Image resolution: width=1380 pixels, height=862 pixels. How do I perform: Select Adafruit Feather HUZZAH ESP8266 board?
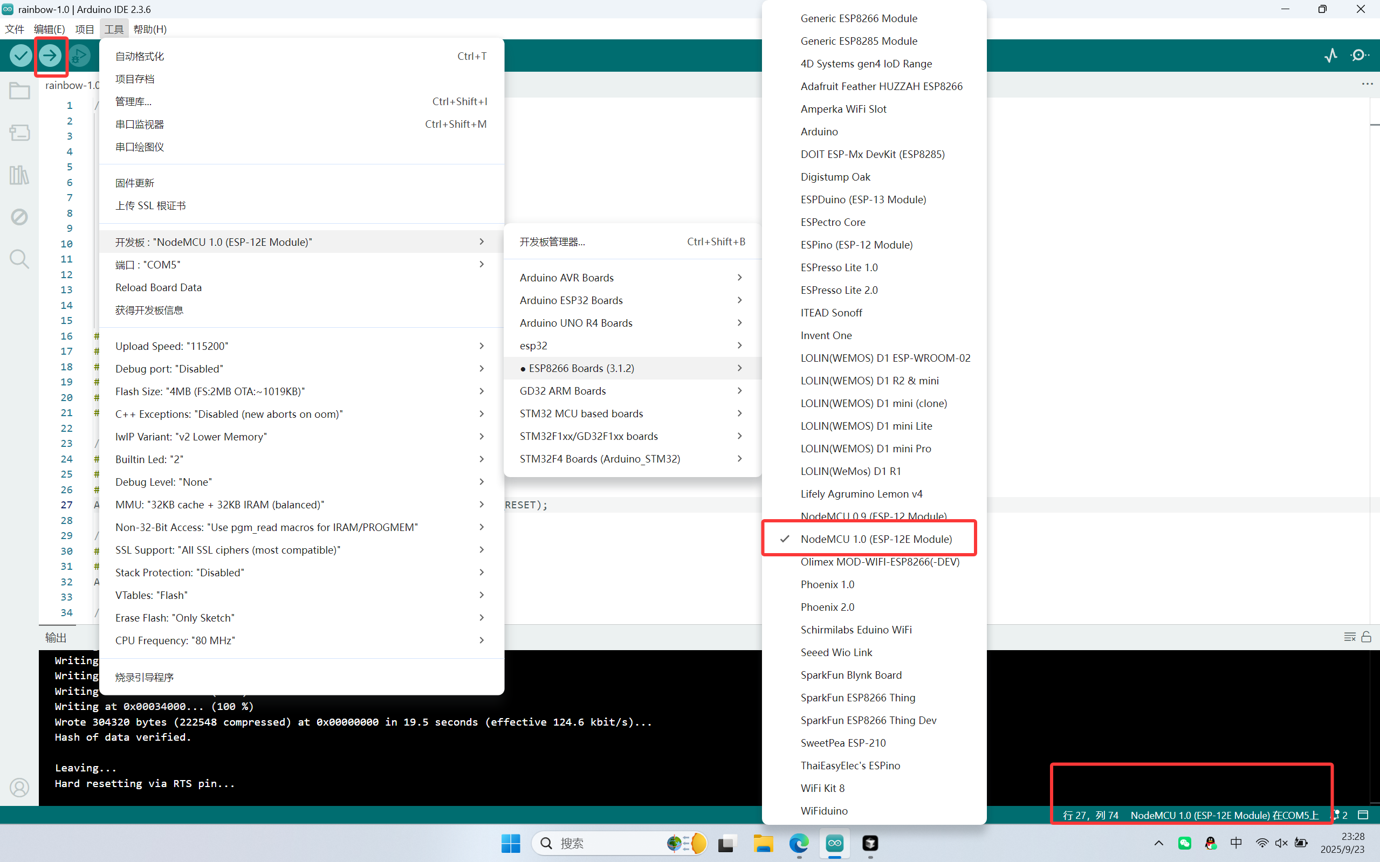tap(874, 86)
